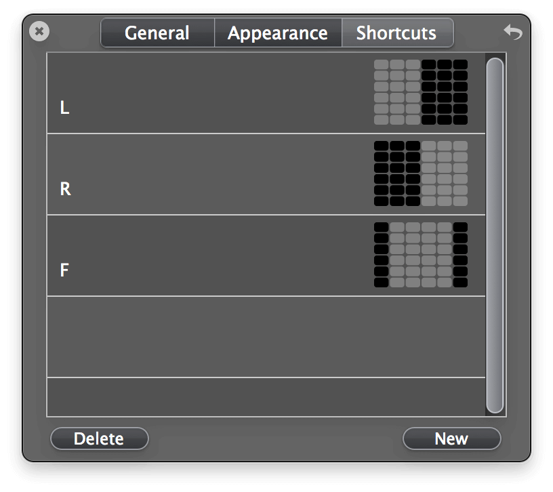Select the shortcut key letter R
This screenshot has width=553, height=492.
(65, 189)
